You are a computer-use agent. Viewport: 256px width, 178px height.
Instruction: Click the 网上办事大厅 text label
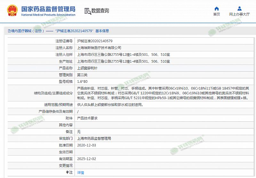coord(239,14)
